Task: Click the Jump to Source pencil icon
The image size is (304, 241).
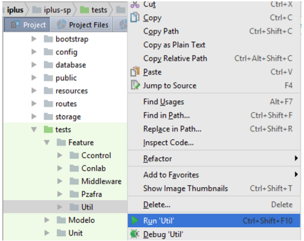Action: [x=135, y=85]
